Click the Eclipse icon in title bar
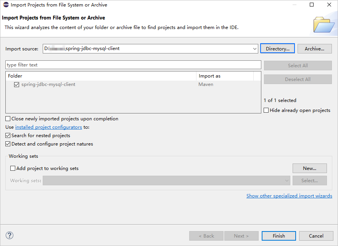338x246 pixels. pyautogui.click(x=5, y=5)
